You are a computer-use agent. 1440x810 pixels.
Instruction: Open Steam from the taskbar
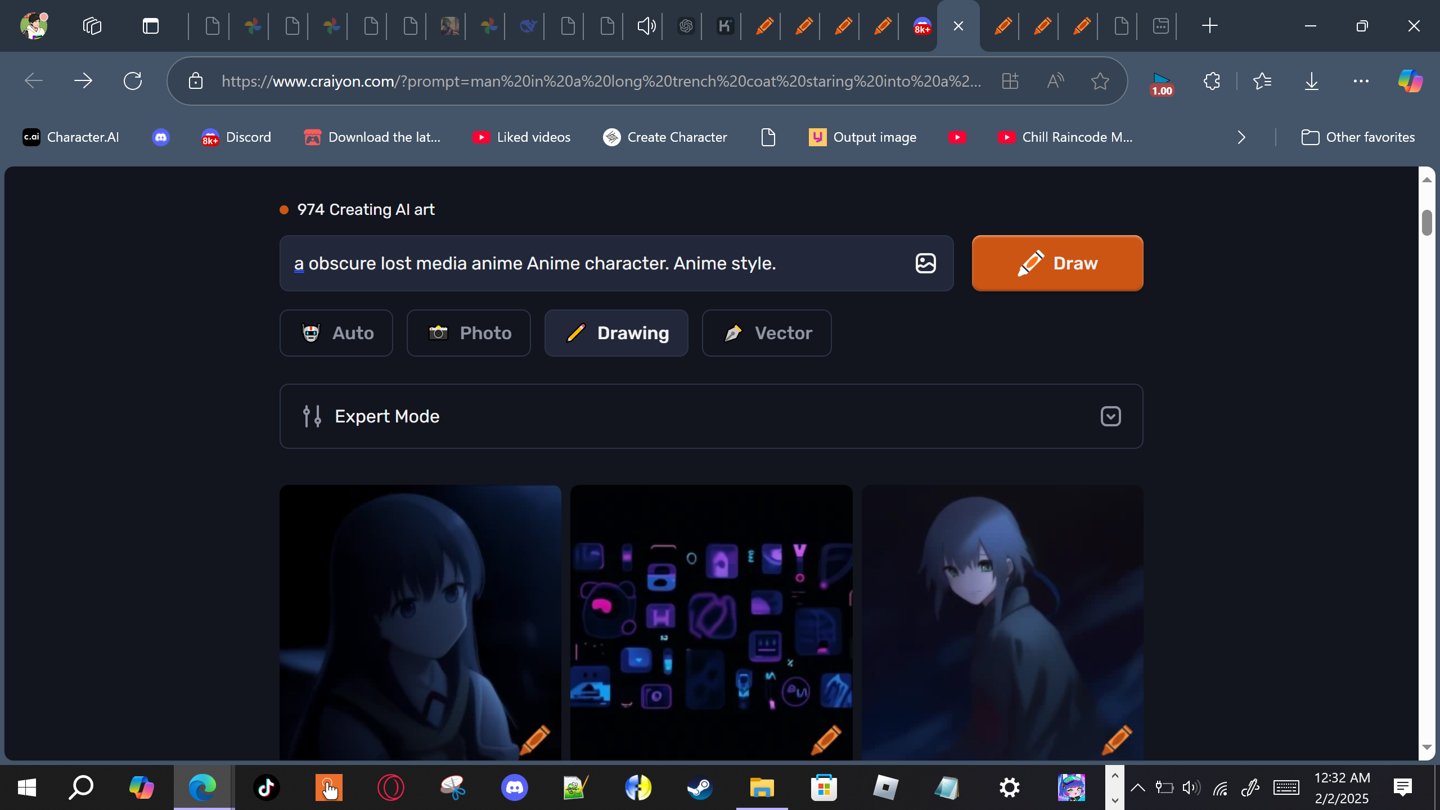[700, 787]
